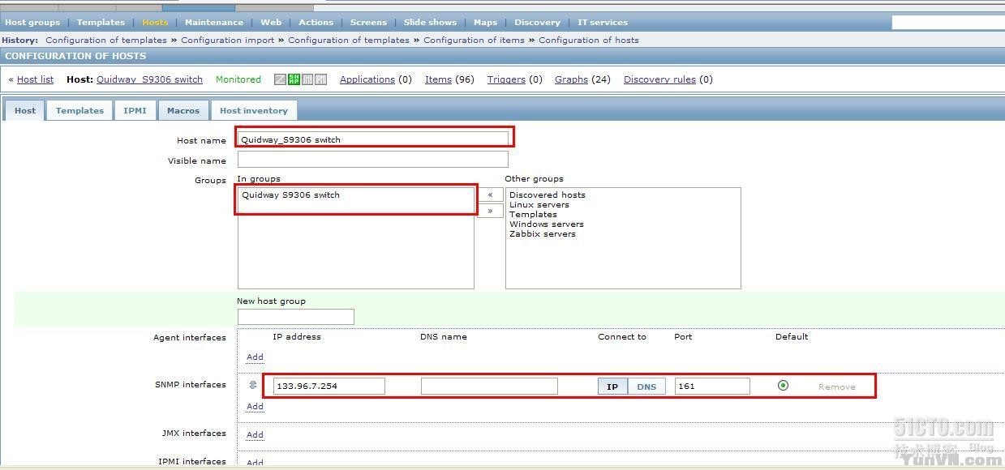Click the Host name input field
The height and width of the screenshot is (470, 1005).
click(373, 139)
